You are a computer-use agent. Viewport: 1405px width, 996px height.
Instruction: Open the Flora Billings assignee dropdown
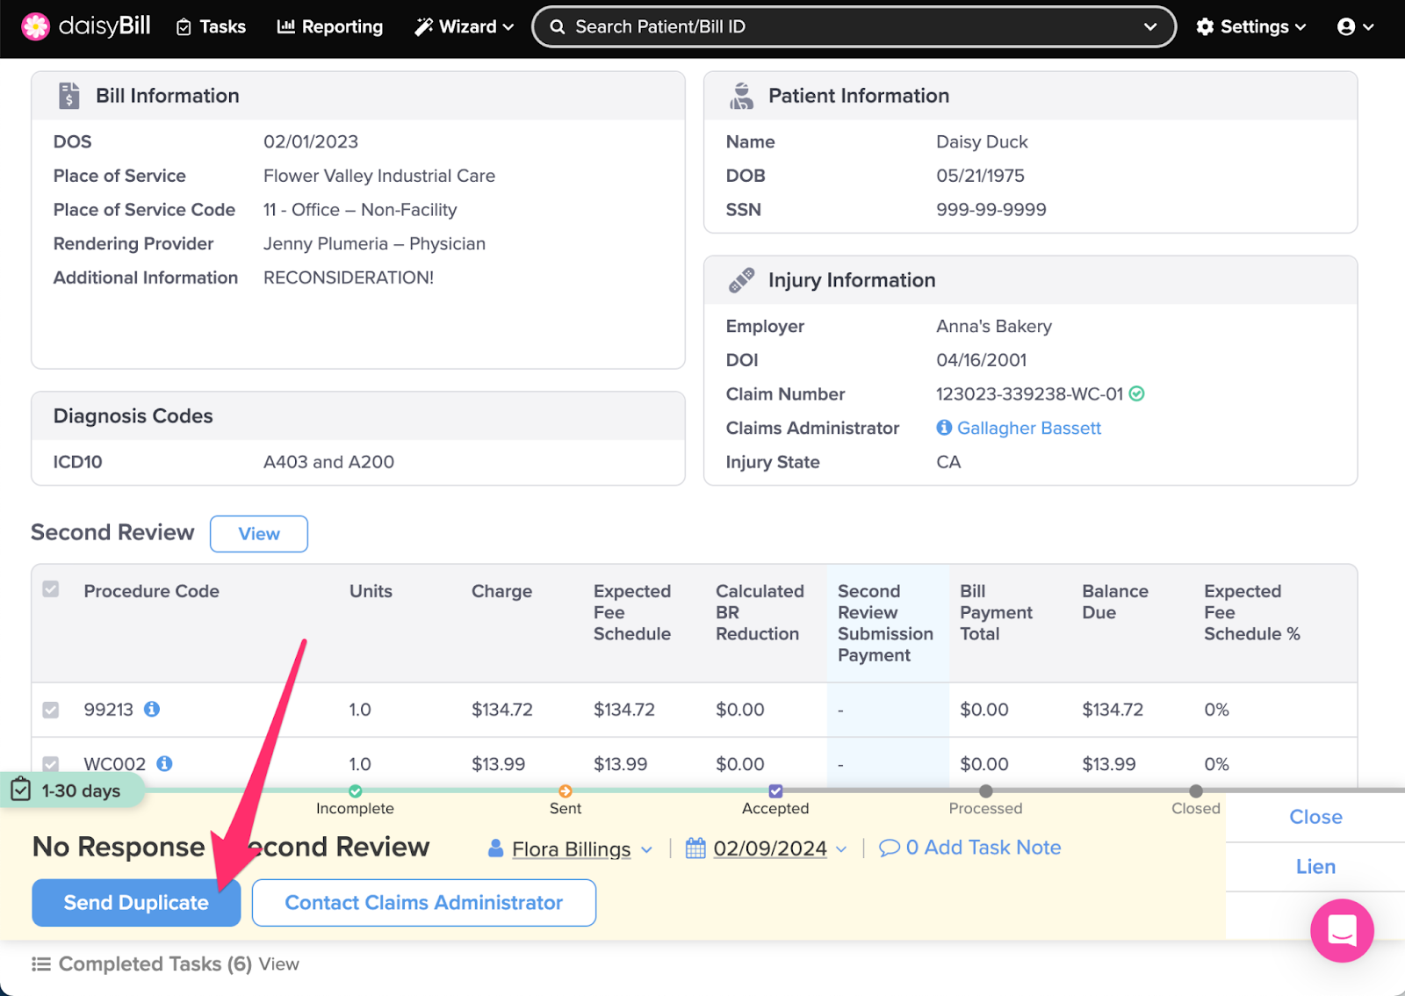point(571,849)
